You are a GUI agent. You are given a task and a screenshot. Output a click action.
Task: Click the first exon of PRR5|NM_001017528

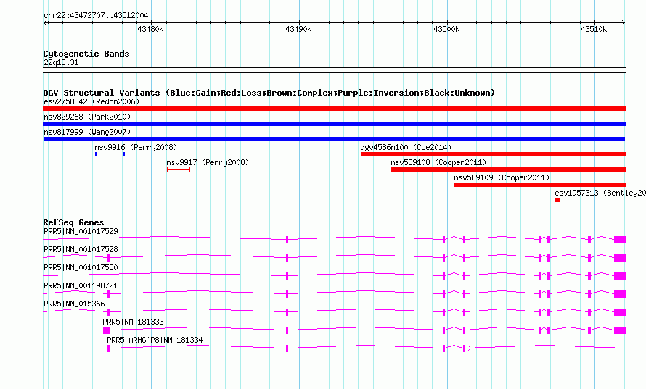pyautogui.click(x=109, y=258)
